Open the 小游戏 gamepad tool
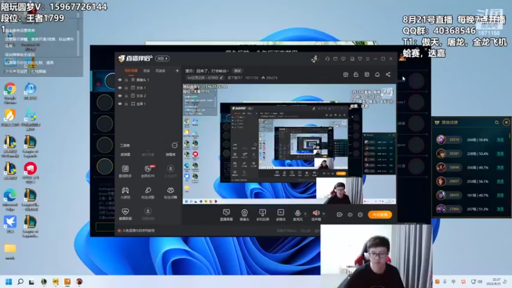This screenshot has width=512, height=288. pyautogui.click(x=125, y=193)
